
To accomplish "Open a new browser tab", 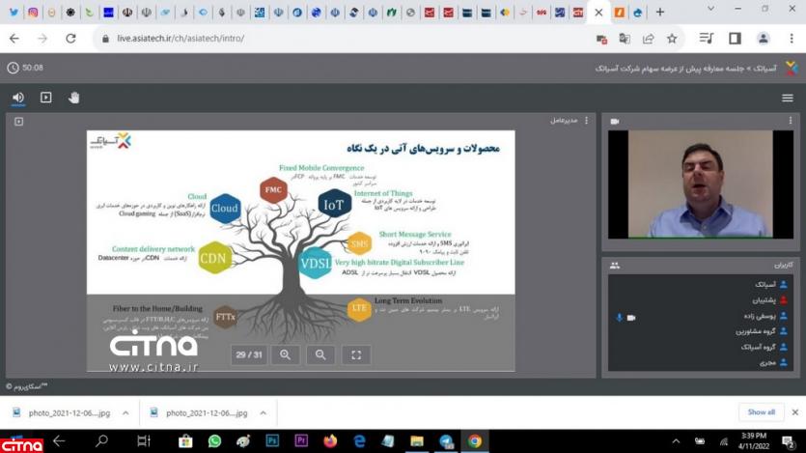I will click(660, 13).
